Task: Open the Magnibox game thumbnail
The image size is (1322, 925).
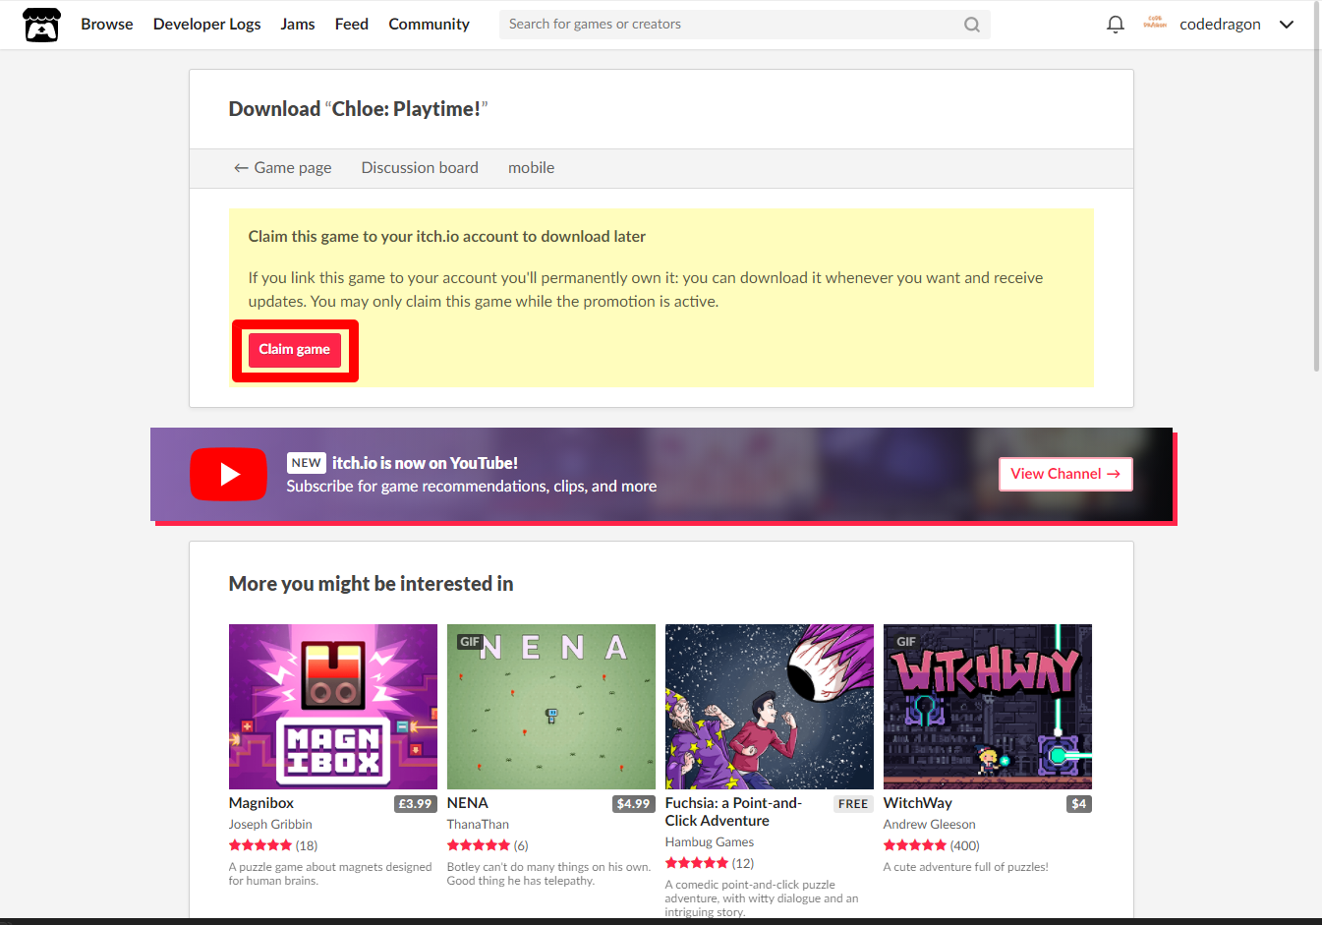Action: pos(333,707)
